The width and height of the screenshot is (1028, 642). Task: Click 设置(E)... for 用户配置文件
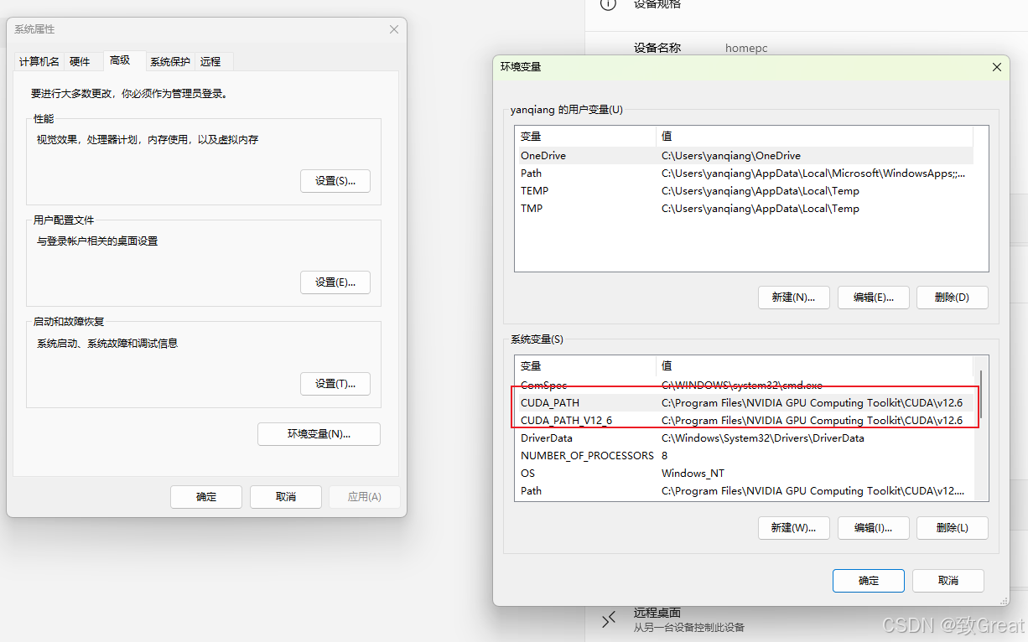(x=335, y=282)
